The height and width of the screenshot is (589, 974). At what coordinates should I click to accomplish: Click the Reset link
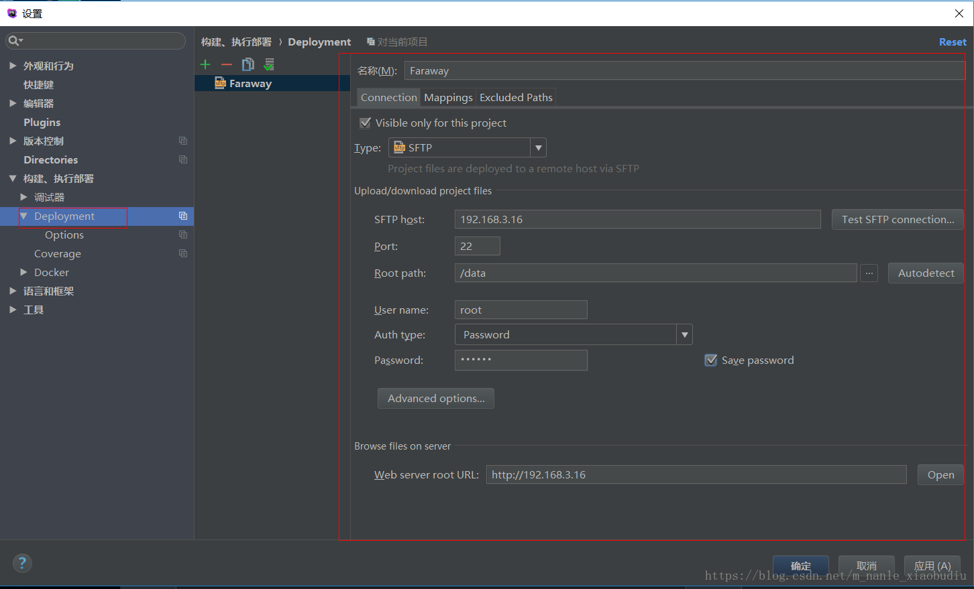(x=953, y=42)
